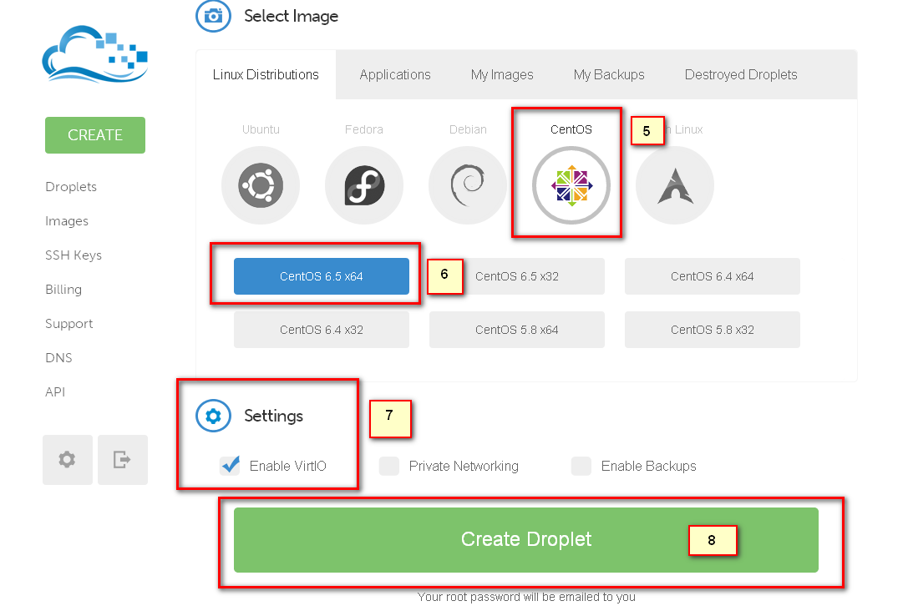Click the Settings heading text
The height and width of the screenshot is (611, 903).
(x=273, y=416)
